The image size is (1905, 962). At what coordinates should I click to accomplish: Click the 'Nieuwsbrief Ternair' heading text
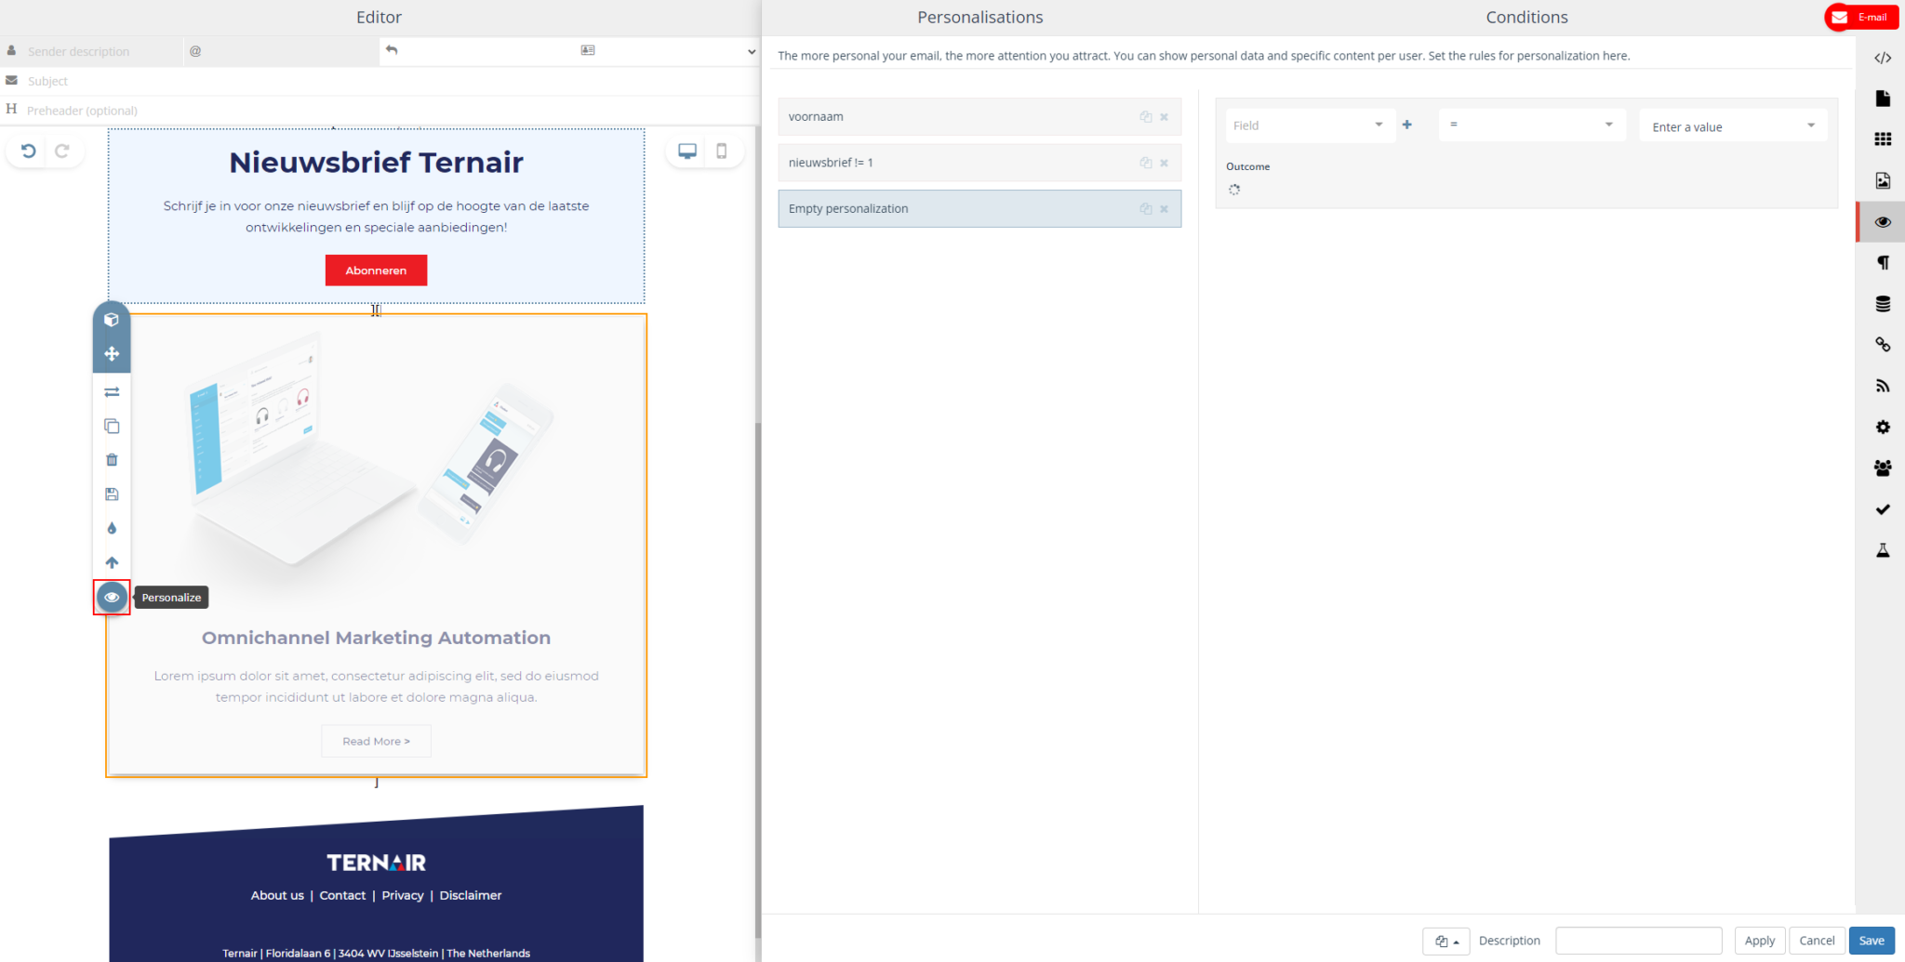pyautogui.click(x=376, y=163)
